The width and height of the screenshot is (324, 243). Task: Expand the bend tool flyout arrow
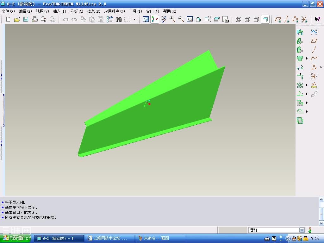307,85
